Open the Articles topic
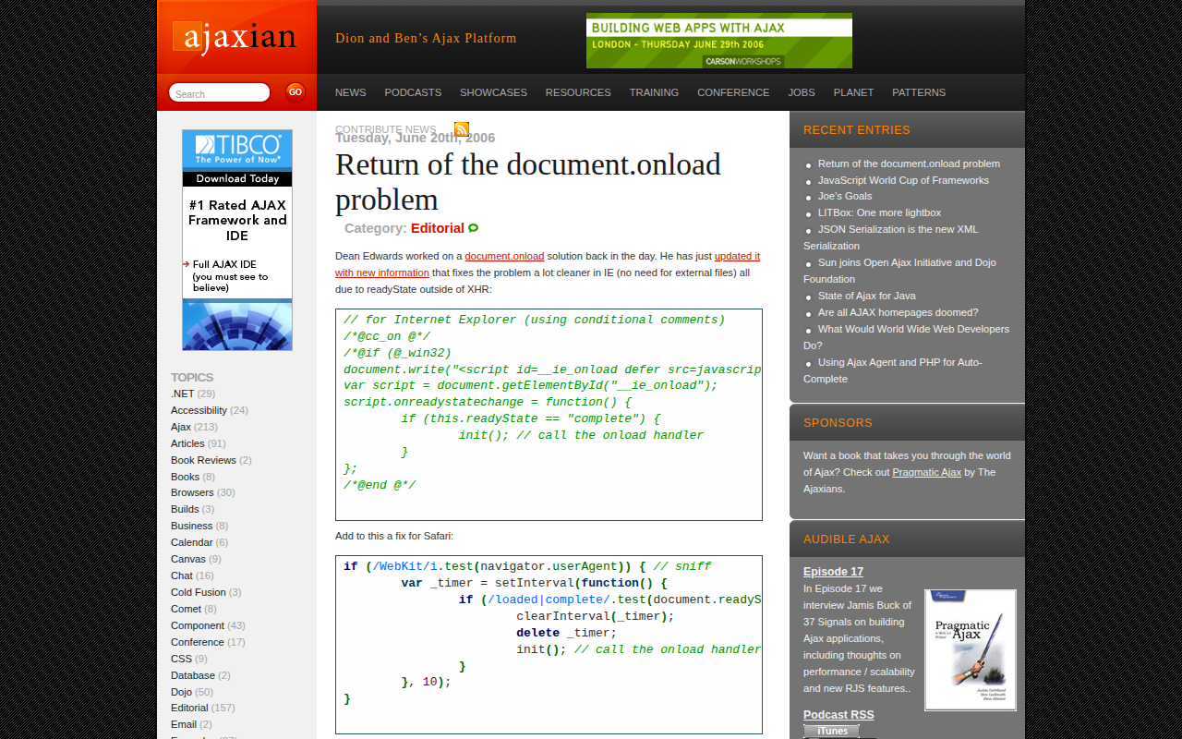Viewport: 1182px width, 739px height. coord(187,443)
